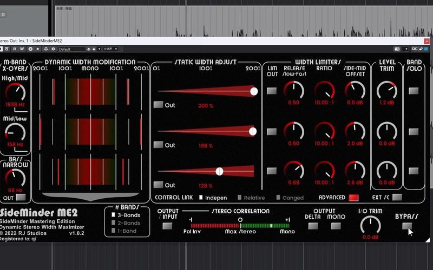
Task: Solo the top band
Action: 414,91
